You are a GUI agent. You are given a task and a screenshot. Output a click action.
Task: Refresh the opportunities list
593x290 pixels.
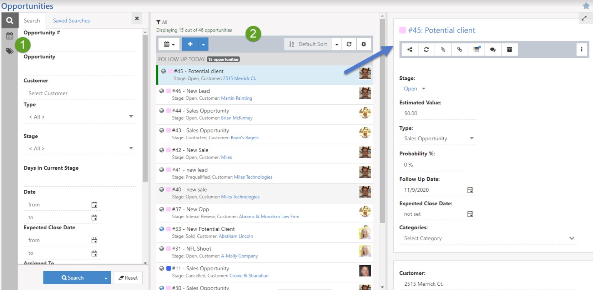[x=349, y=44]
